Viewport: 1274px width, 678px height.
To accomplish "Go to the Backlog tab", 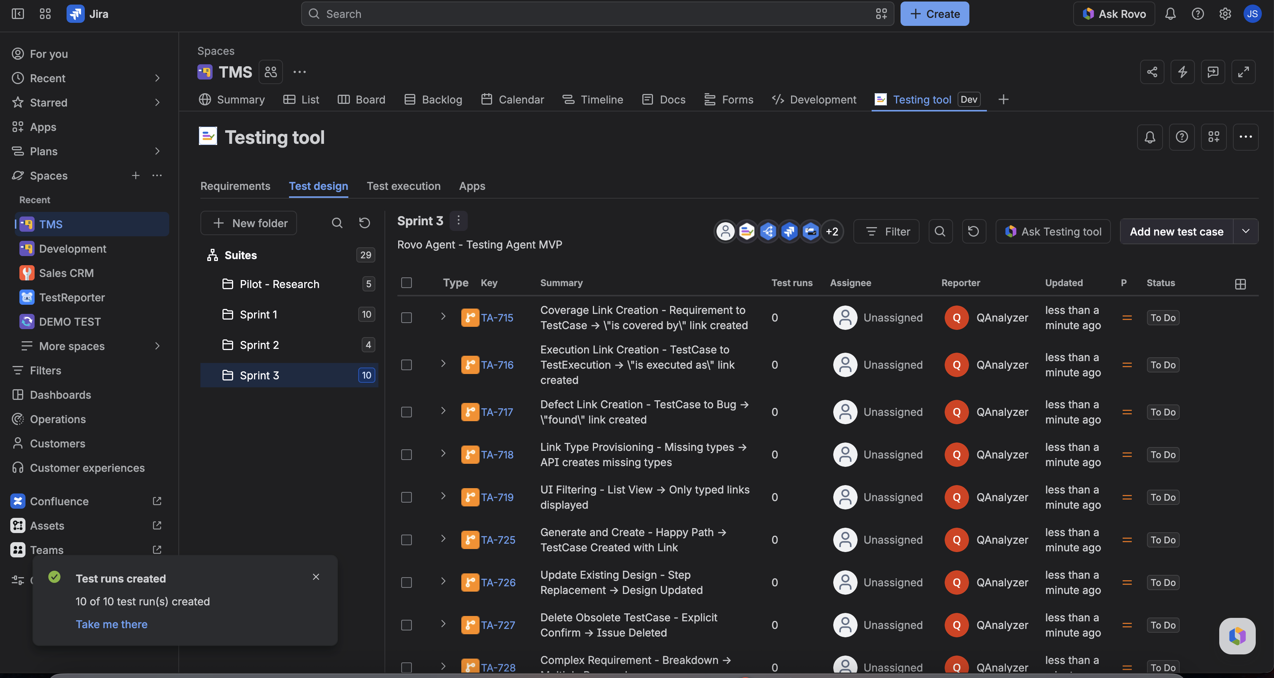I will [433, 99].
